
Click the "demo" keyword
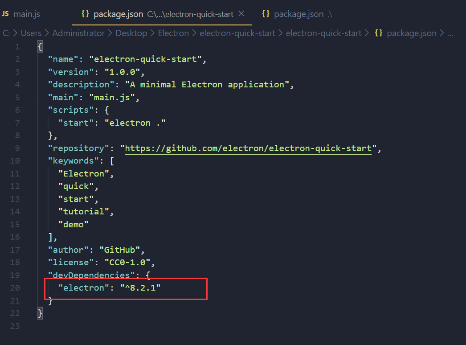pyautogui.click(x=74, y=224)
